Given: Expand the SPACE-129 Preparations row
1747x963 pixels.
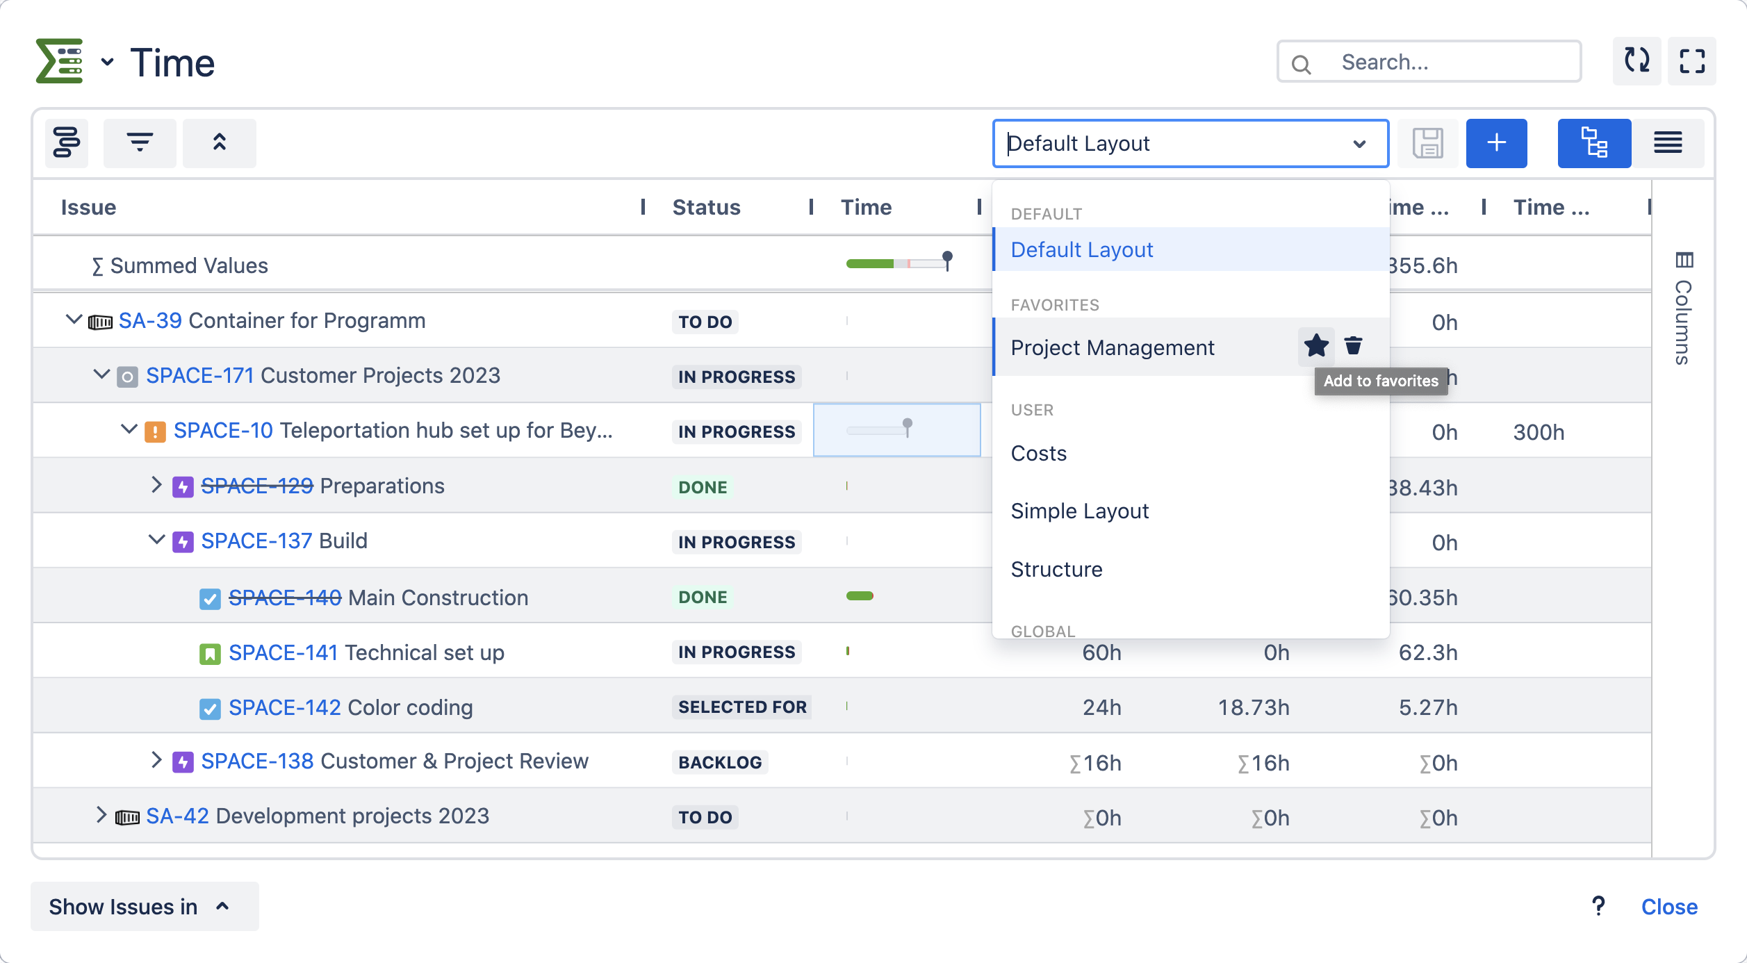Looking at the screenshot, I should (x=156, y=485).
